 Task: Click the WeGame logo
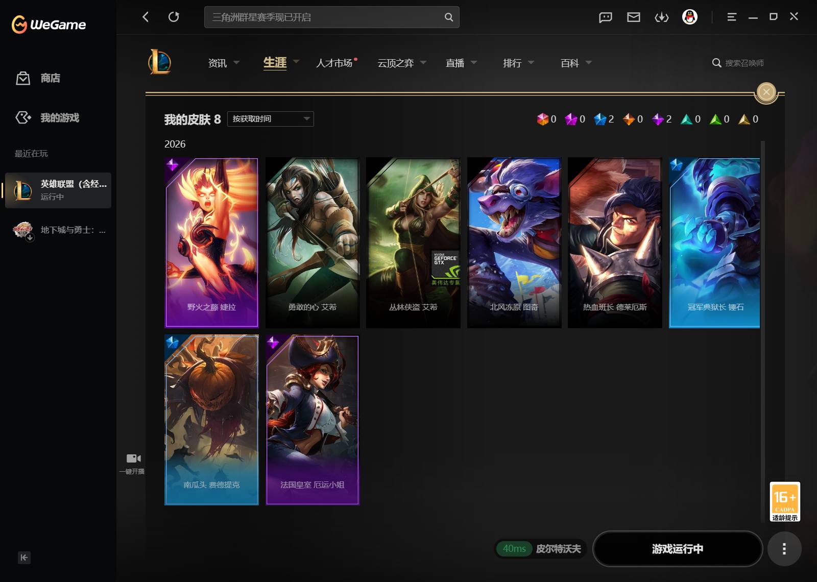[x=49, y=24]
